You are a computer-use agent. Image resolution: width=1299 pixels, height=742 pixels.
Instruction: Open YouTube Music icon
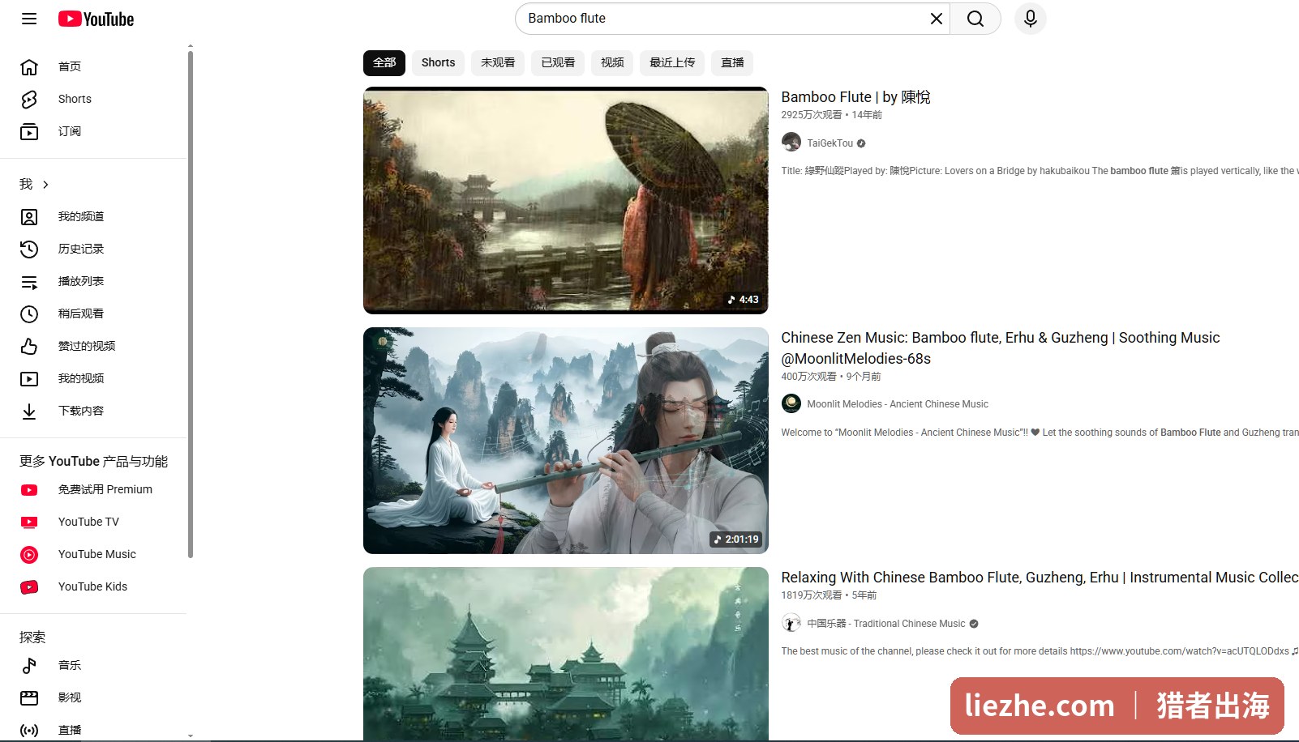click(x=29, y=554)
